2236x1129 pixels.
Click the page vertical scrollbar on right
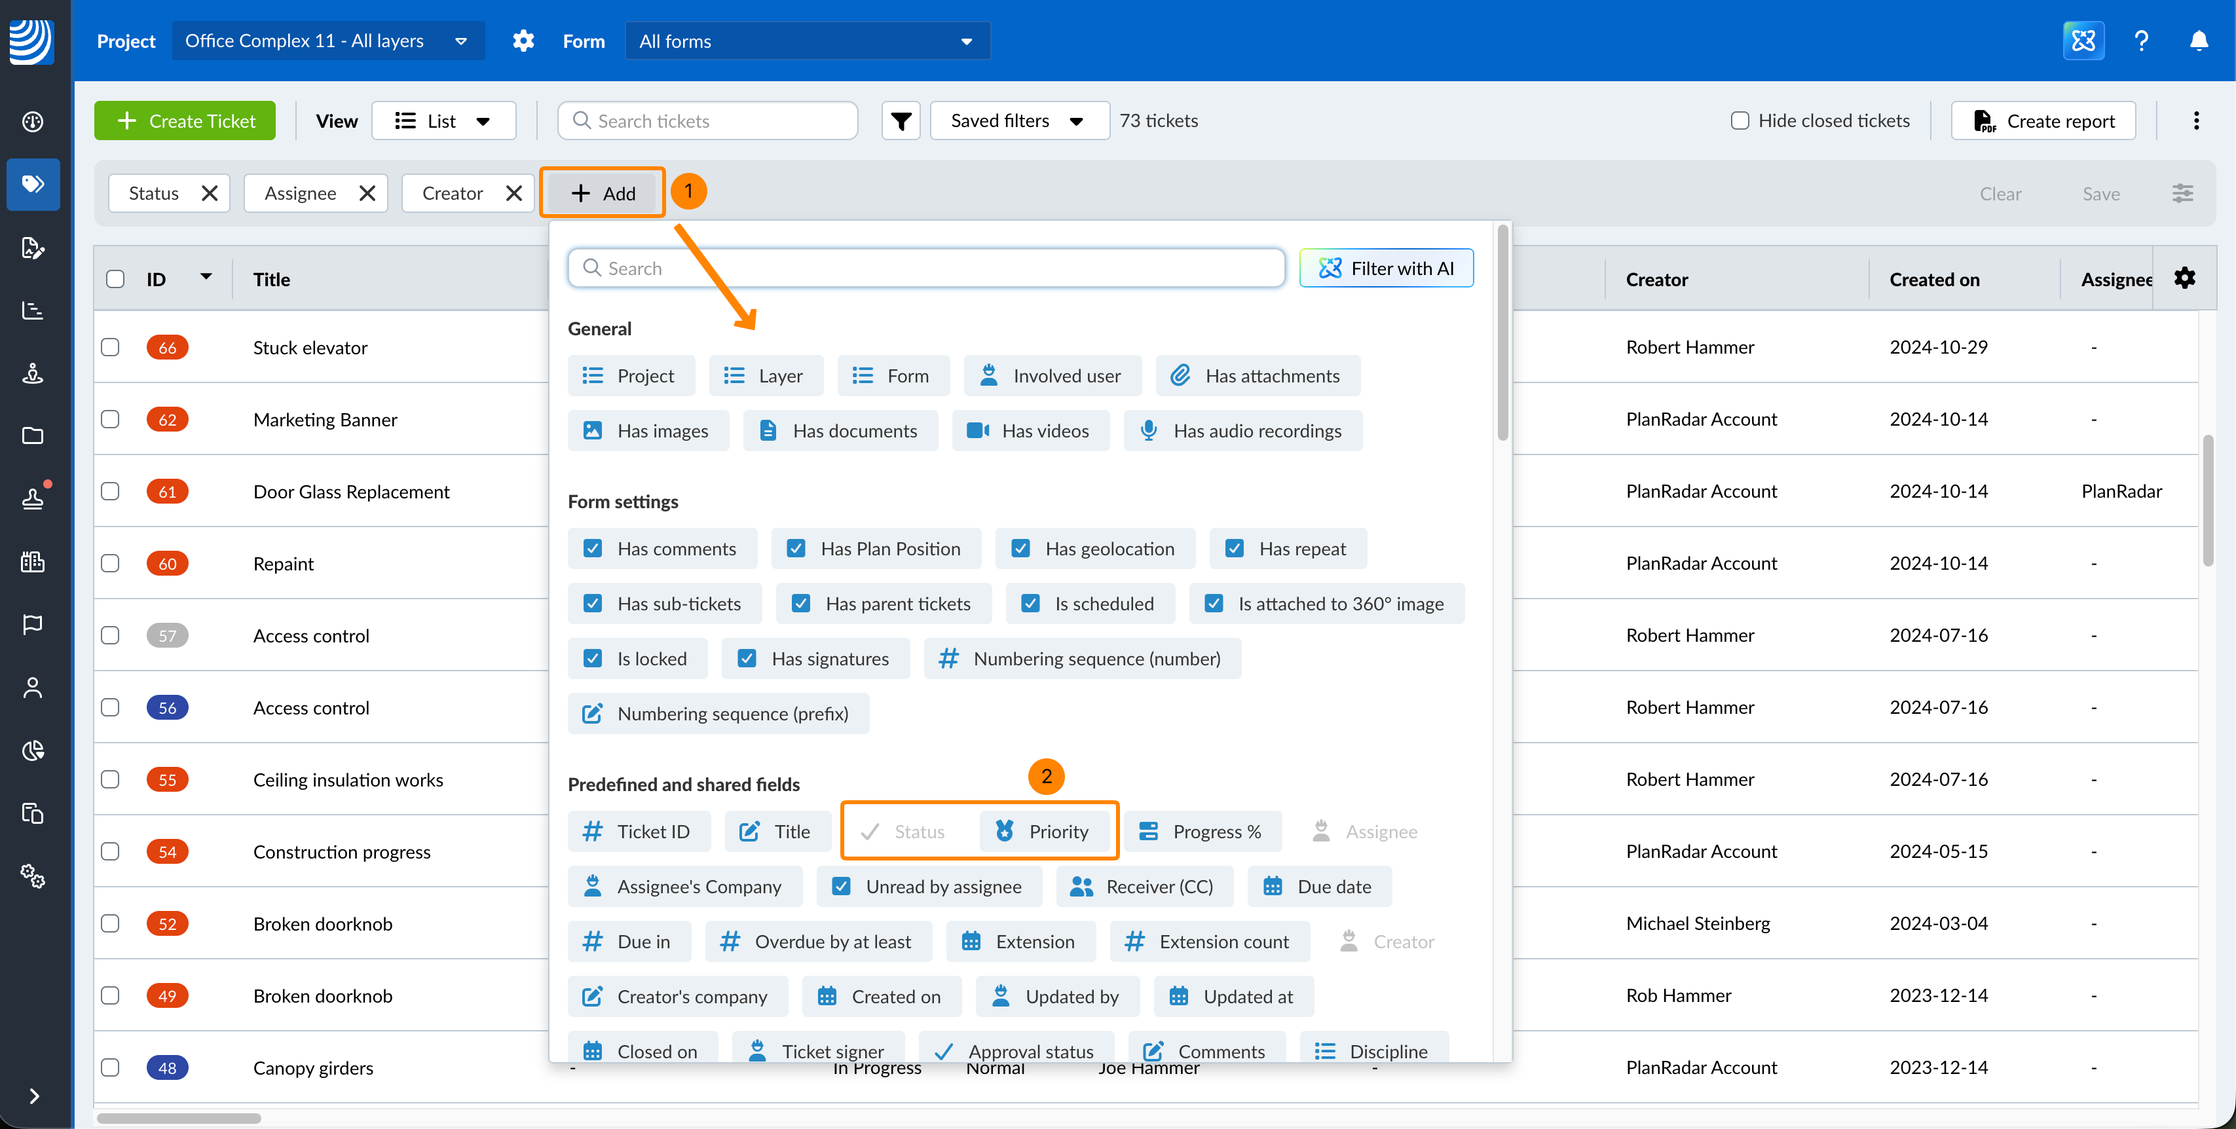(2208, 500)
